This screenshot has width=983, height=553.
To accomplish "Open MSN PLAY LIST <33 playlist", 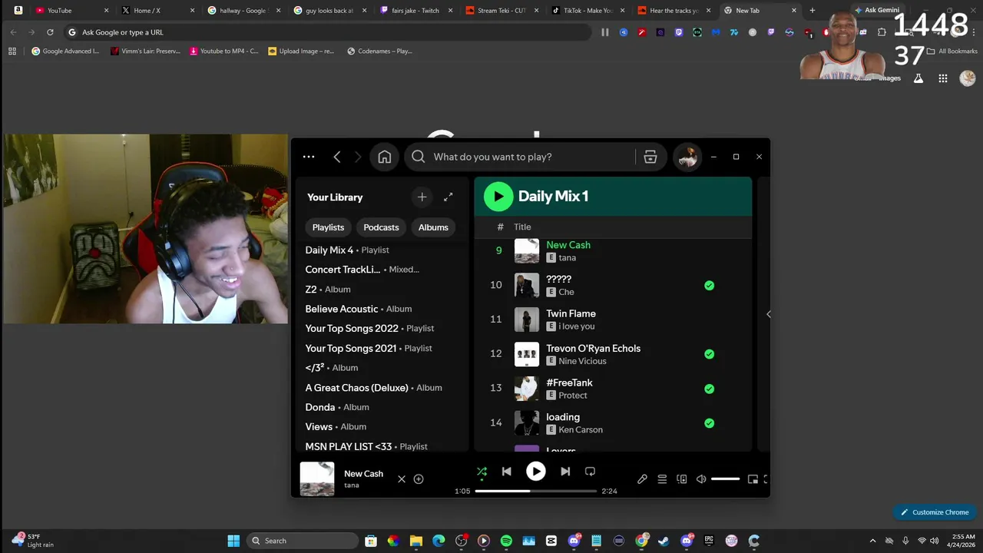I will [x=366, y=446].
